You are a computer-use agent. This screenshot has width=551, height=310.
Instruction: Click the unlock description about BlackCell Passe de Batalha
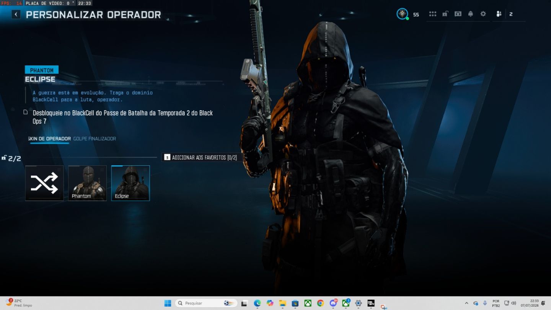(x=122, y=117)
